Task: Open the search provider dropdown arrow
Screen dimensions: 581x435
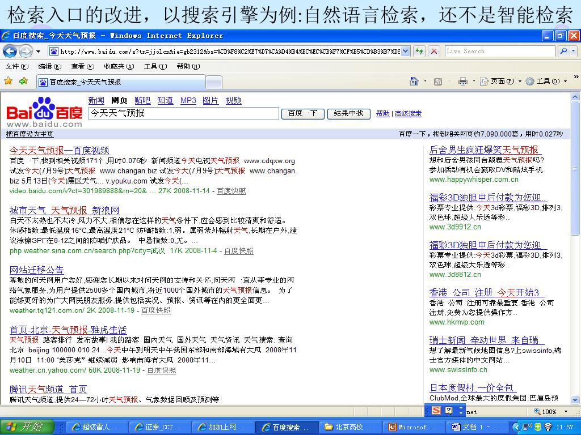Action: click(574, 52)
